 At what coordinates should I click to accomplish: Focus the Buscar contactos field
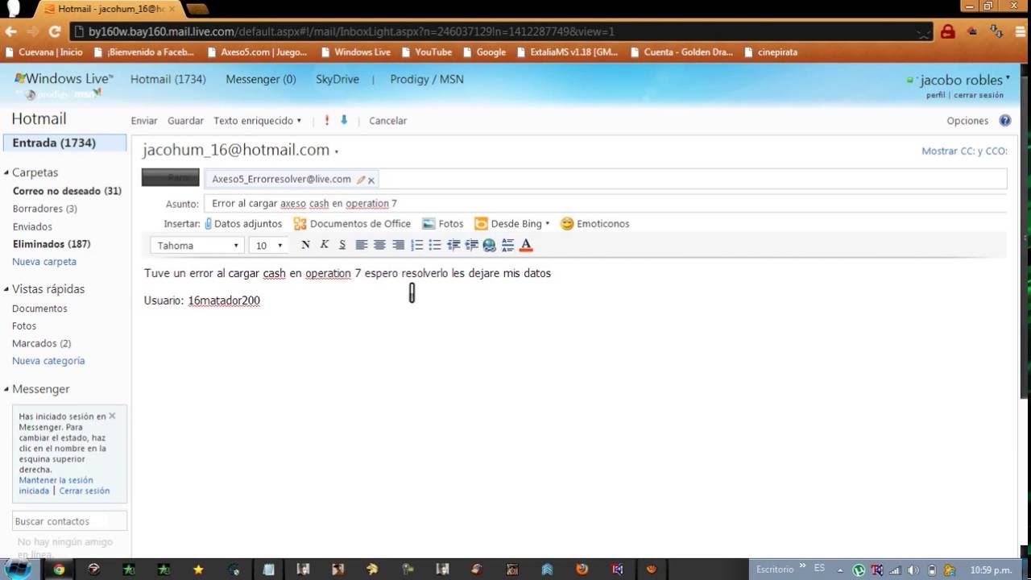[70, 521]
